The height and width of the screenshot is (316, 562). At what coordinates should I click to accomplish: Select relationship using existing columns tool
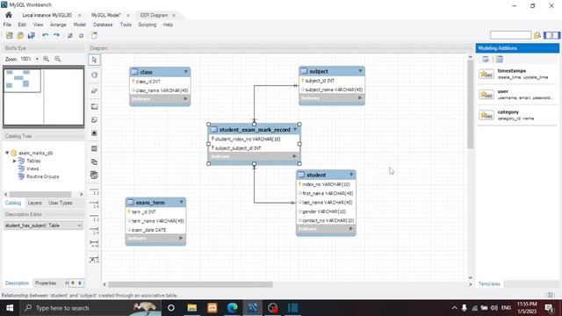(94, 260)
